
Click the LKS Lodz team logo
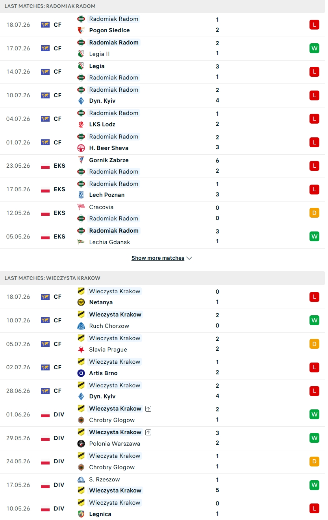point(81,124)
